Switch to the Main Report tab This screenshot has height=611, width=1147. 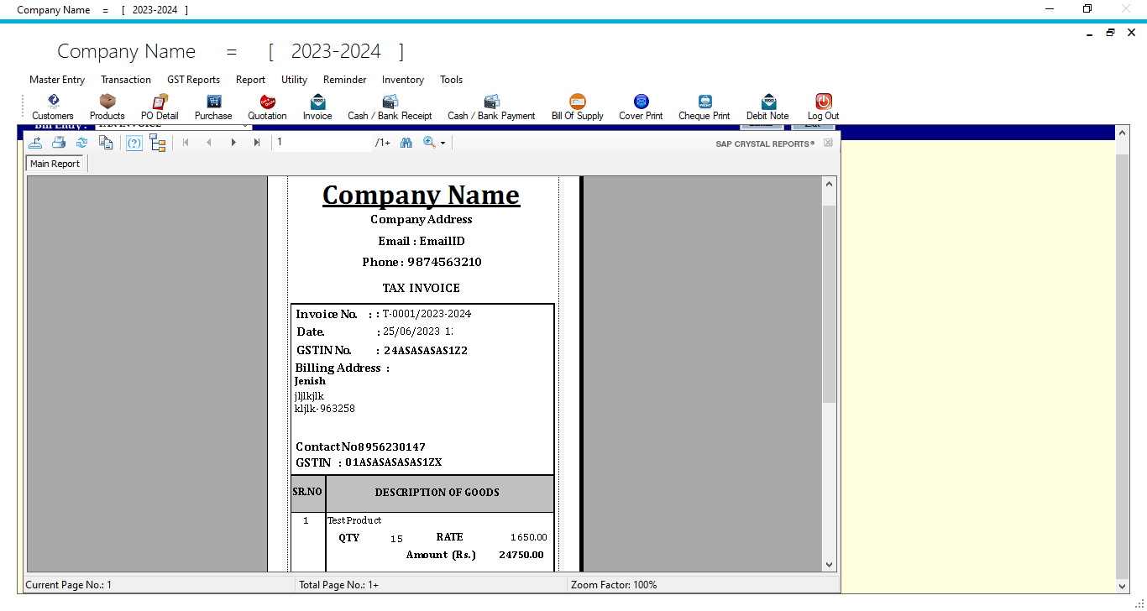point(54,163)
